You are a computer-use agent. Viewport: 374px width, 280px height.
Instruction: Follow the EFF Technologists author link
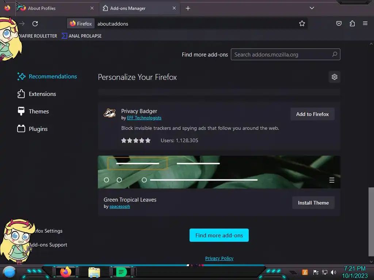click(144, 118)
